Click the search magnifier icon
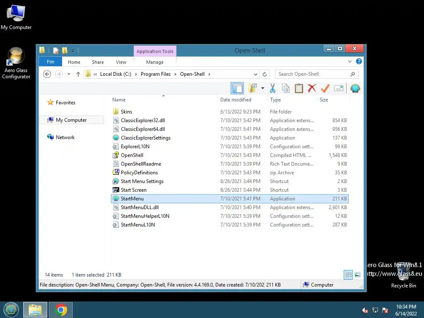The image size is (424, 318). pyautogui.click(x=353, y=74)
